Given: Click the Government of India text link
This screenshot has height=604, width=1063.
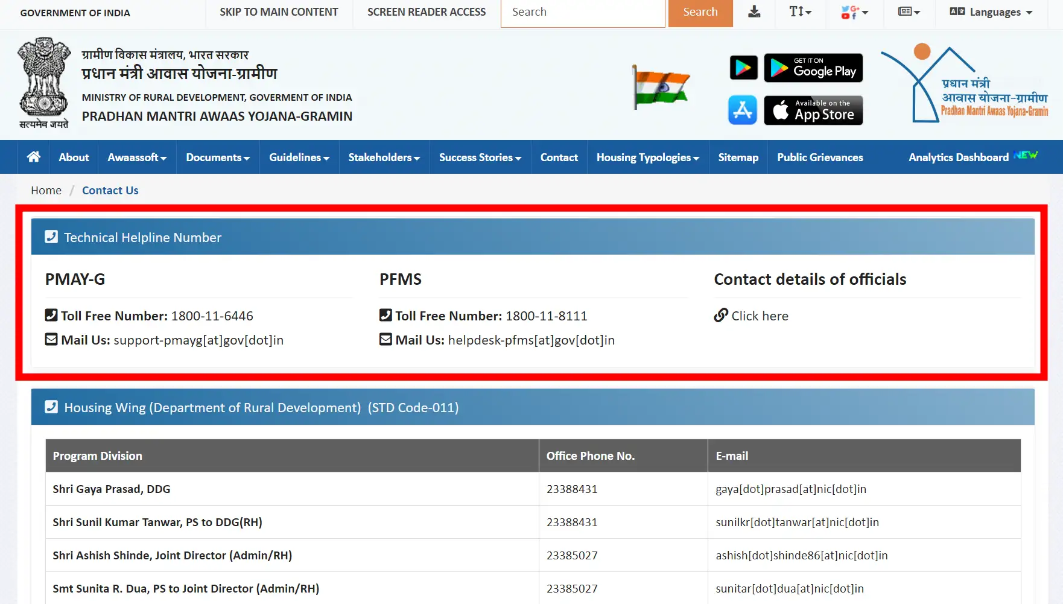Looking at the screenshot, I should [x=75, y=13].
